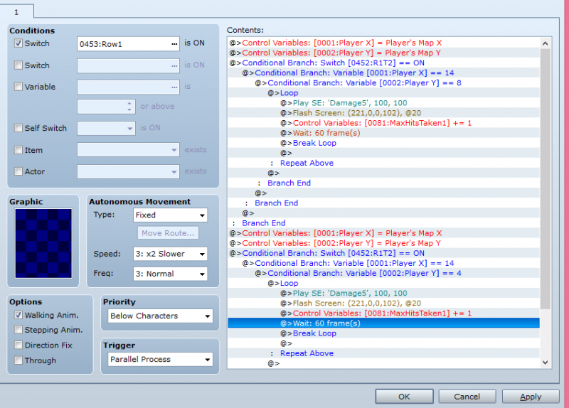Image resolution: width=569 pixels, height=408 pixels.
Task: Open Autonomous Movement Type dropdown
Action: (x=170, y=215)
